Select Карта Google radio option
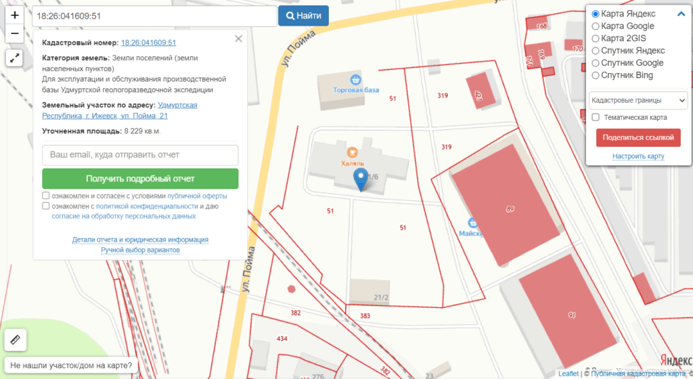This screenshot has width=693, height=379. [596, 26]
